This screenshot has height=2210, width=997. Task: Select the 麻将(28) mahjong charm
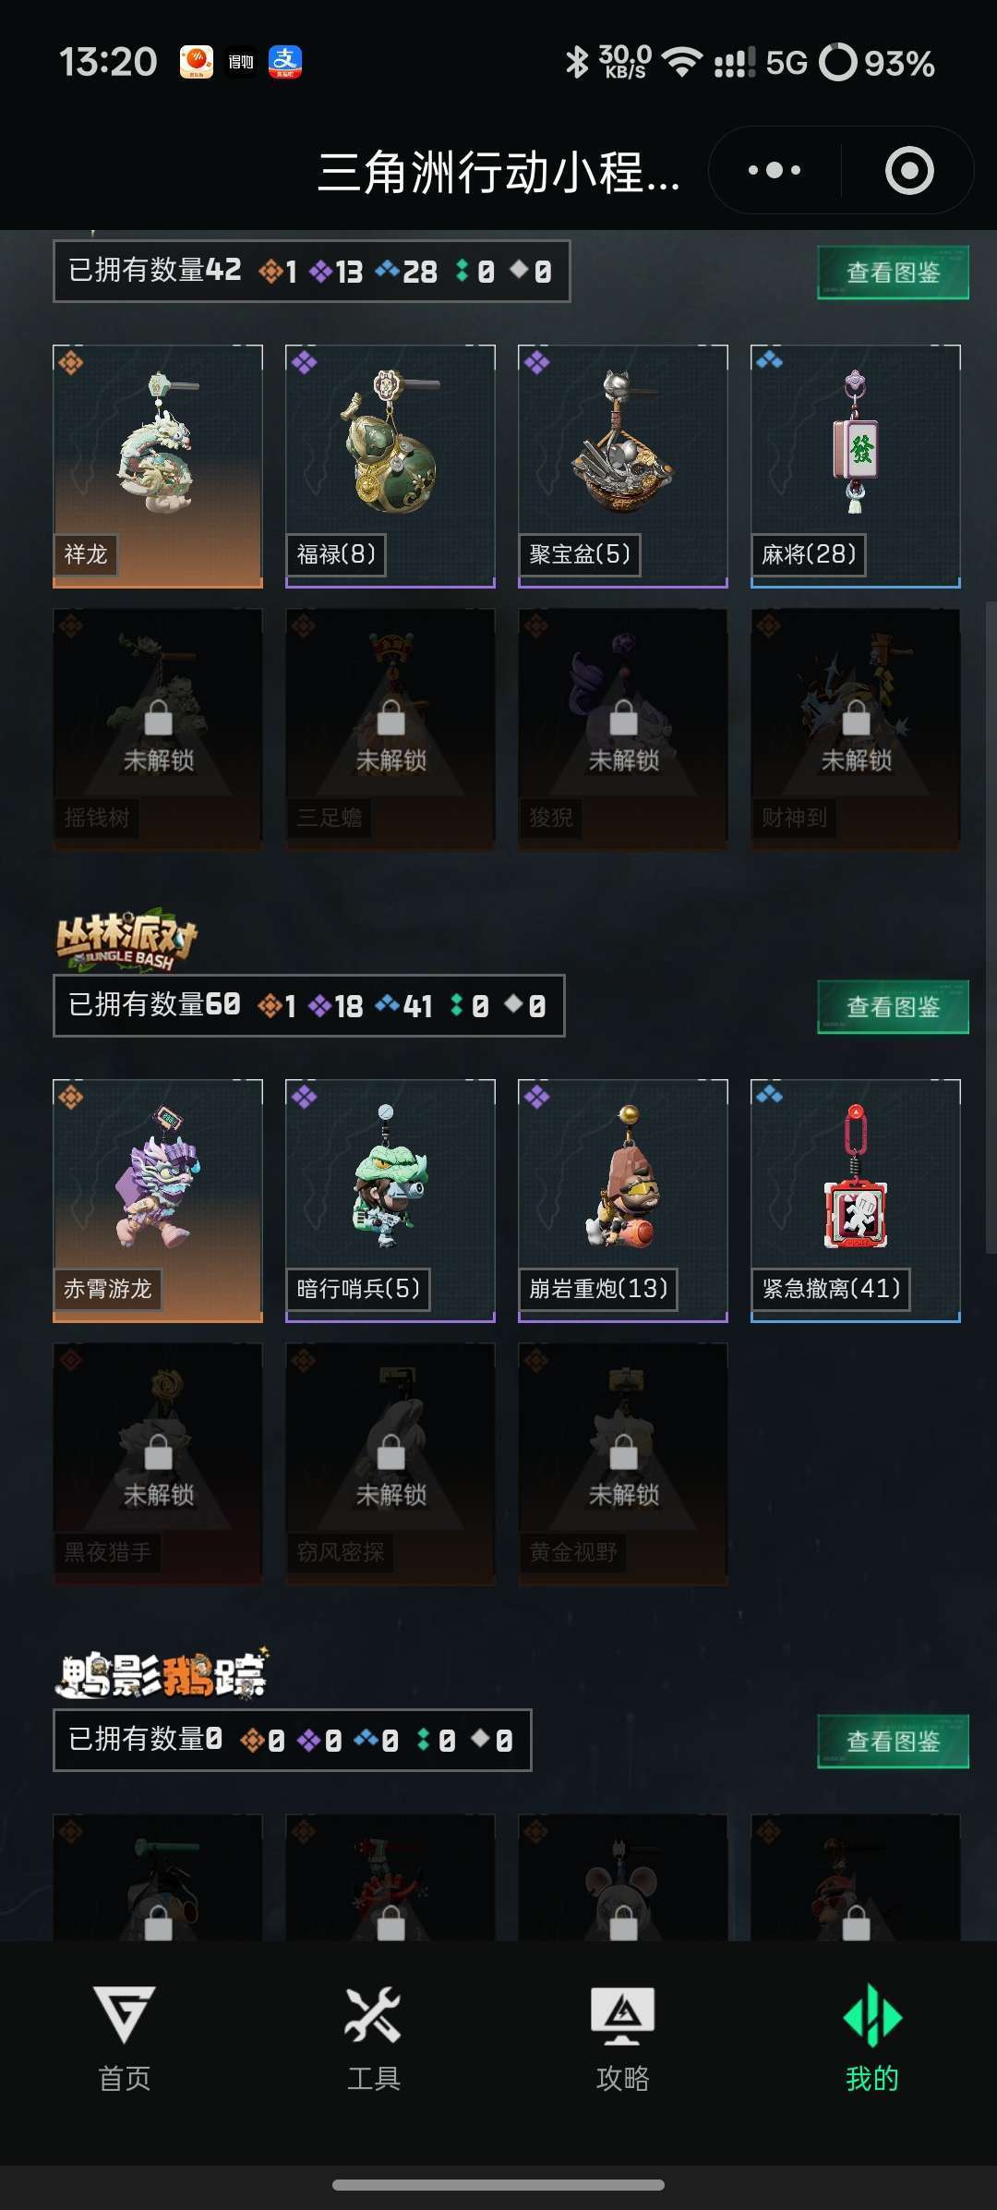pyautogui.click(x=856, y=467)
